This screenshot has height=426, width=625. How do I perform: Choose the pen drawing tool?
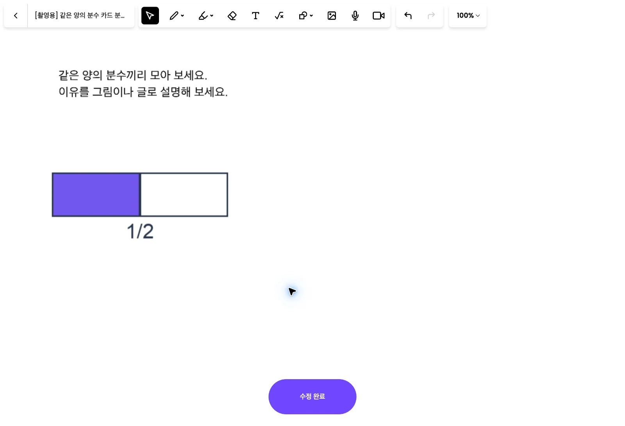click(174, 16)
